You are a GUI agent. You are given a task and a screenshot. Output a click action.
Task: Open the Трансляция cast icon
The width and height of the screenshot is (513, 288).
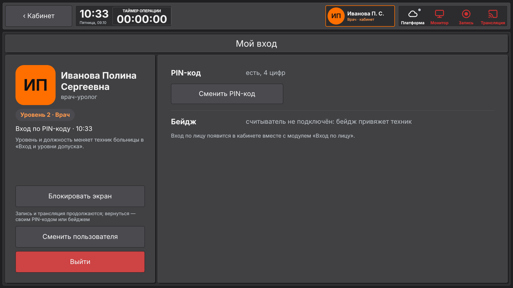coord(493,16)
